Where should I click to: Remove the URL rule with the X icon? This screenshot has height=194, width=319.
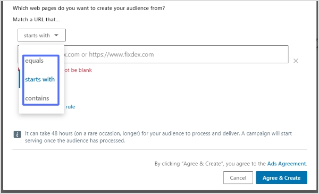tap(296, 61)
